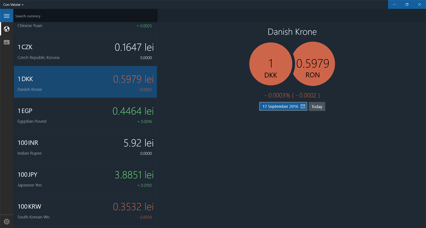Minimize the Curs Valutar + window
This screenshot has width=426, height=228.
click(394, 4)
